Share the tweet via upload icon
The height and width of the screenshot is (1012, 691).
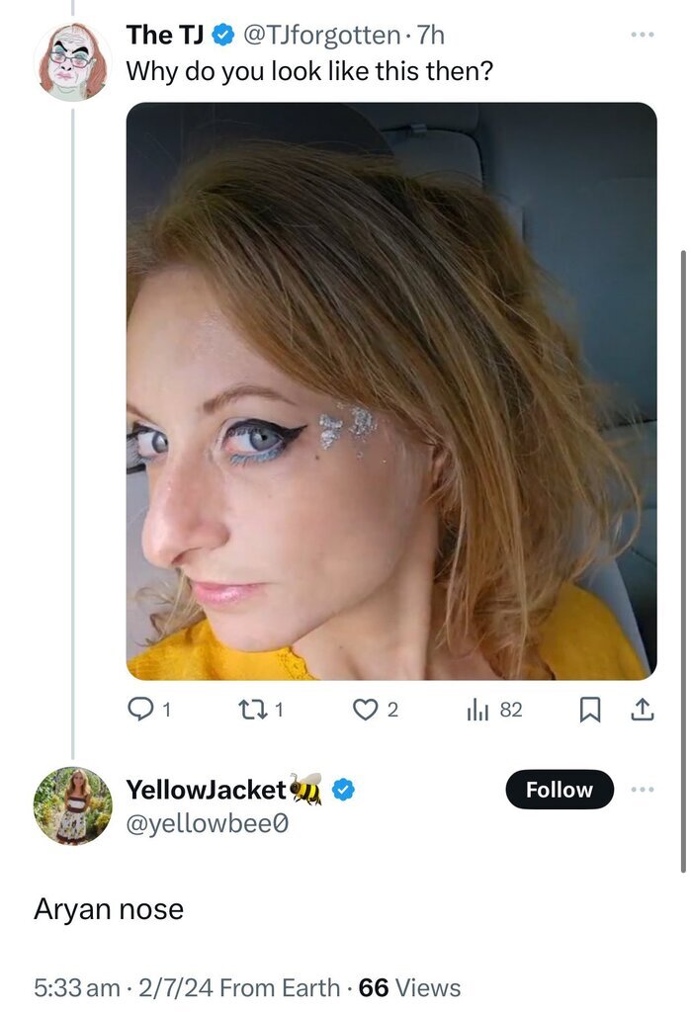(x=642, y=710)
